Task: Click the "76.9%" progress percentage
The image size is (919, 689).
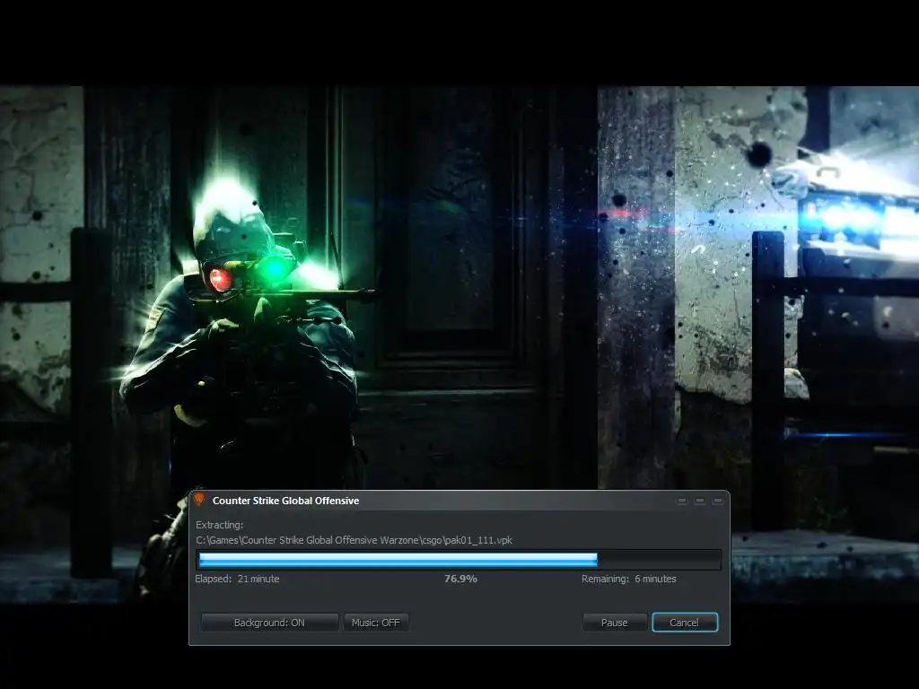Action: (x=460, y=579)
